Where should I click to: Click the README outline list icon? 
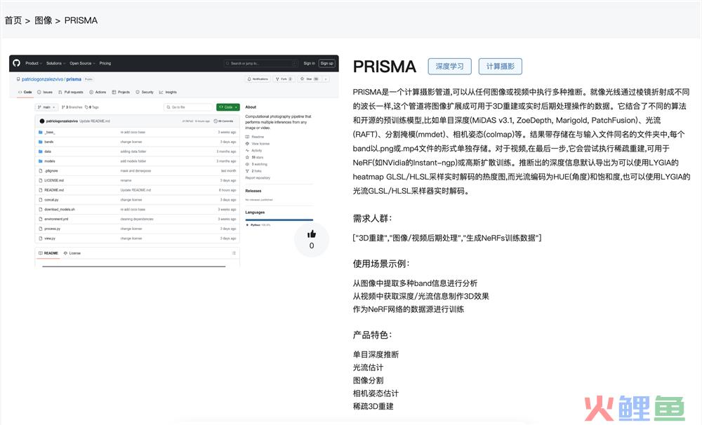click(x=234, y=253)
